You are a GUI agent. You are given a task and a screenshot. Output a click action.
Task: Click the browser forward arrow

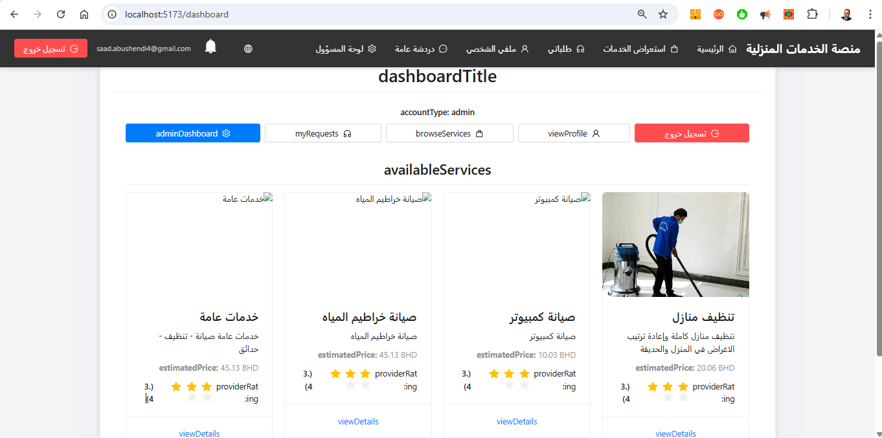(x=38, y=14)
